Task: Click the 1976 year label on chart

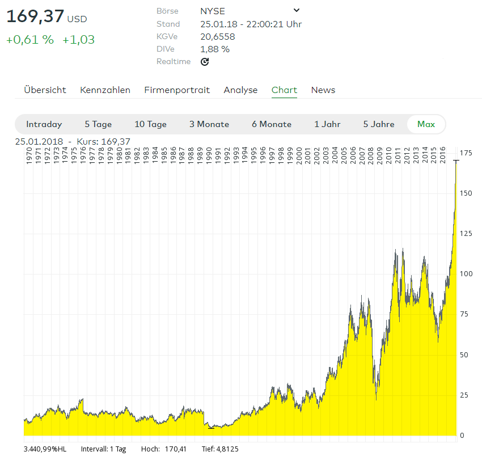Action: click(83, 156)
